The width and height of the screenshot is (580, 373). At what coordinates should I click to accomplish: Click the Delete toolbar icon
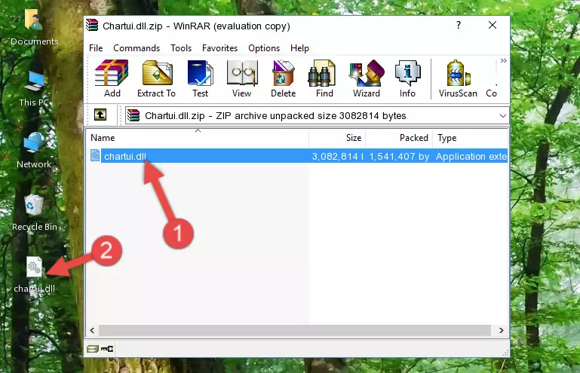[x=284, y=78]
